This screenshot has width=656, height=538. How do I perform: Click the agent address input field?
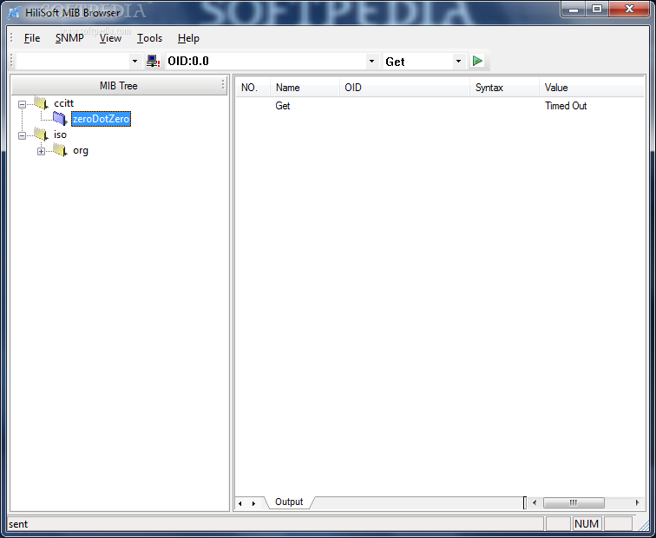coord(73,61)
